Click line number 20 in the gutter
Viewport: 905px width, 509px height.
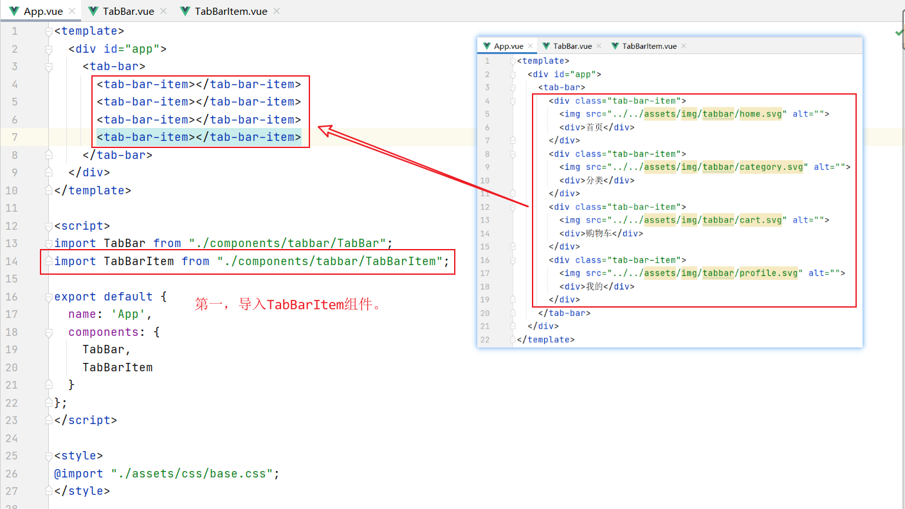(12, 367)
